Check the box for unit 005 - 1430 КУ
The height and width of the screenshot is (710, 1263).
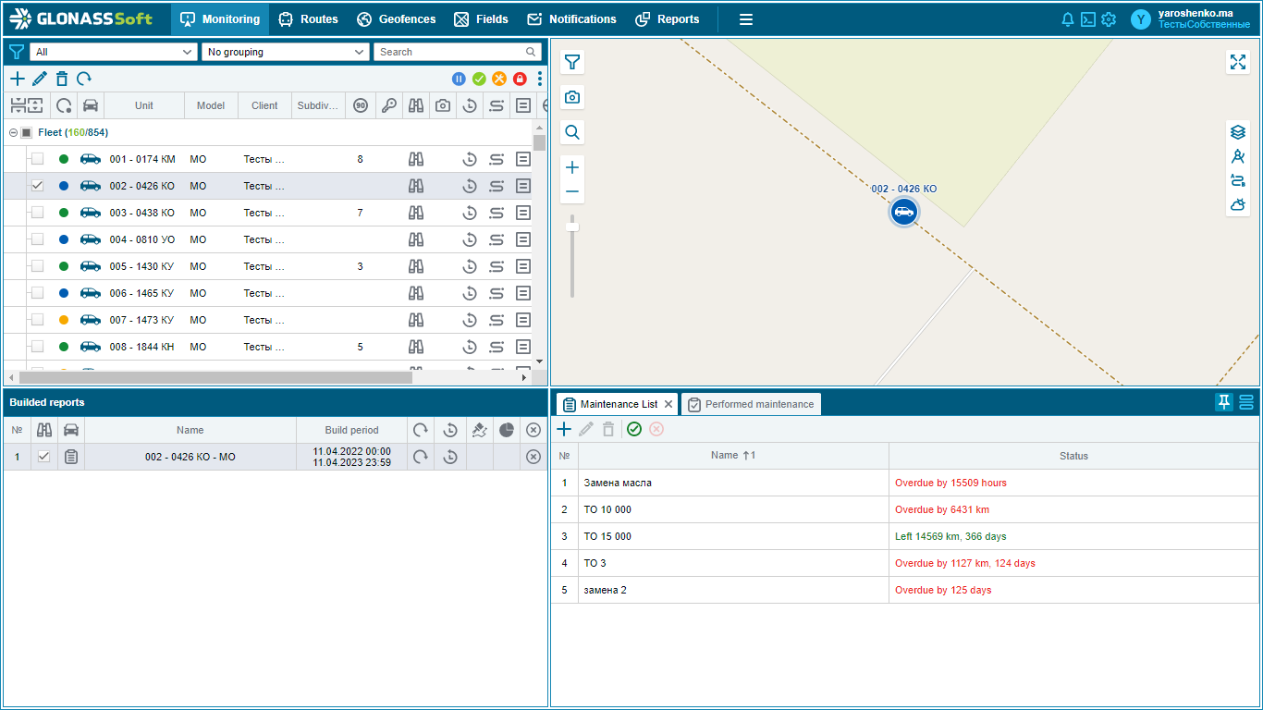[x=37, y=266]
